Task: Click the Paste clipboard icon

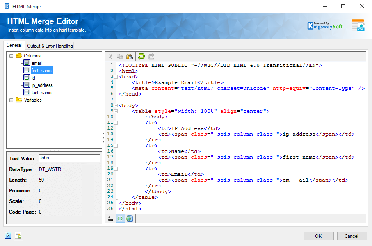Action: tap(130, 57)
